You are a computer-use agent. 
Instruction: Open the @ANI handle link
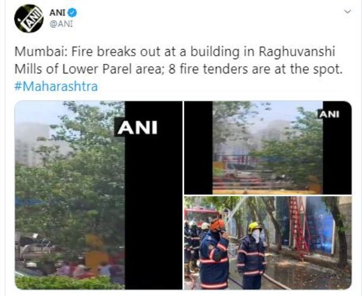click(x=61, y=24)
